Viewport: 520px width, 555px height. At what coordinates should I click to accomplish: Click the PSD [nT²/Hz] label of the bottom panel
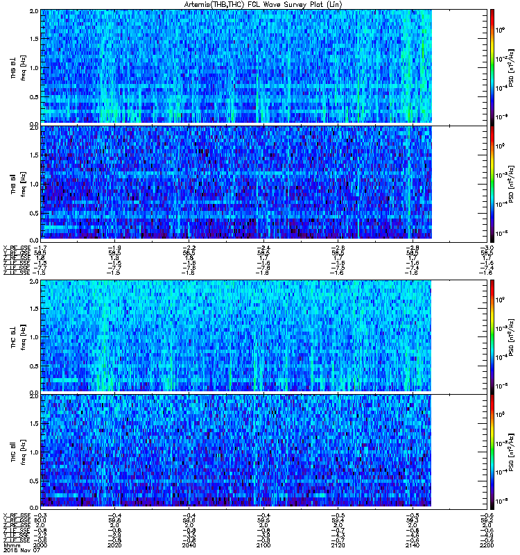[x=512, y=452]
